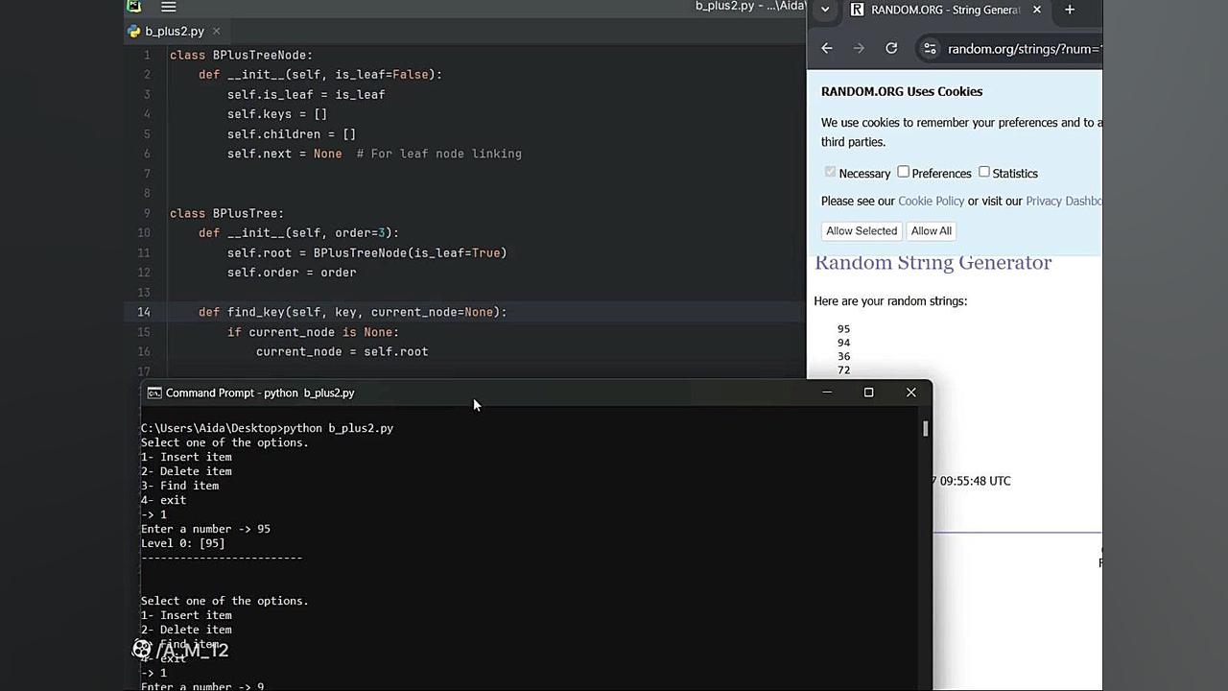Reload the random.org page
The height and width of the screenshot is (691, 1228).
[x=891, y=48]
